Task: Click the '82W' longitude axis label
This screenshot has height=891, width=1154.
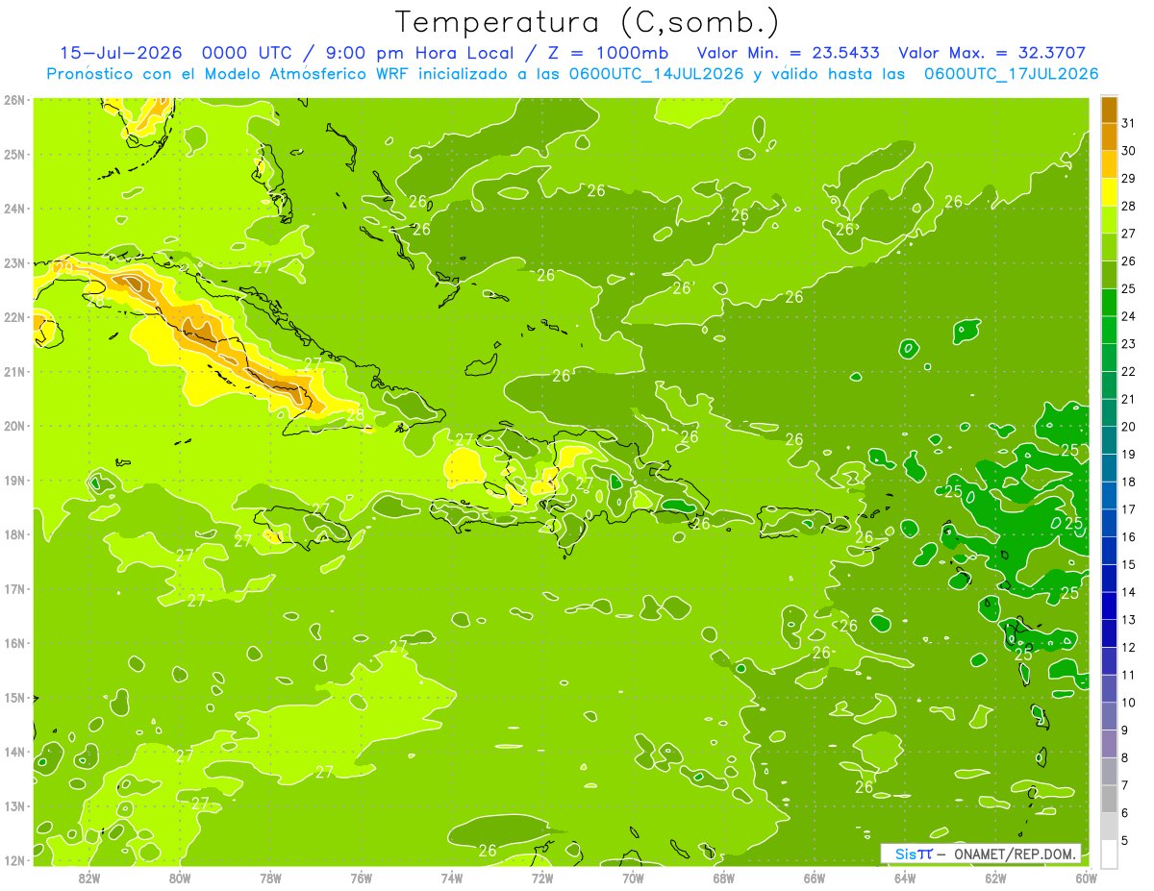Action: coord(89,878)
